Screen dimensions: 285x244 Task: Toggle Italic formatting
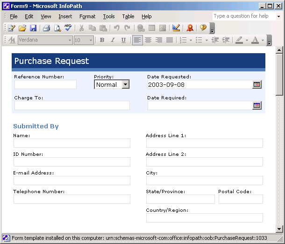click(113, 40)
